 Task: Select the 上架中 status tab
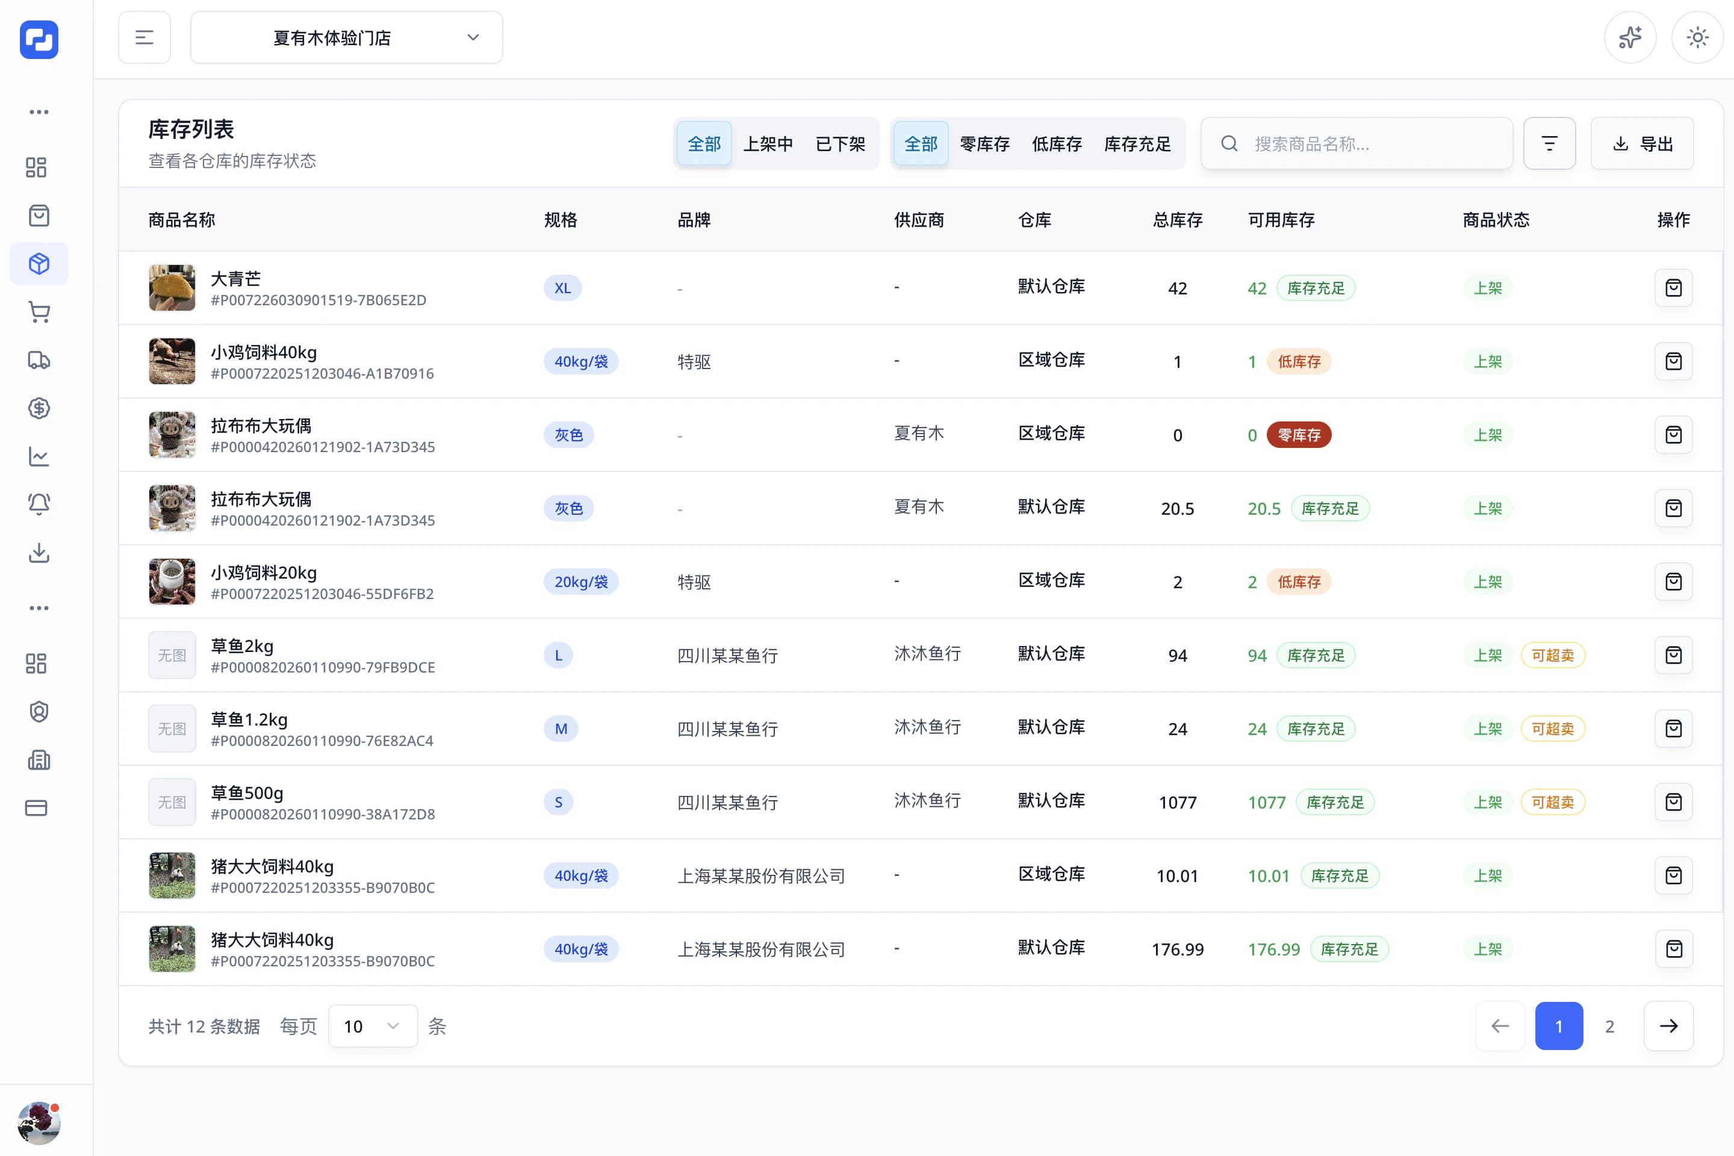coord(768,144)
